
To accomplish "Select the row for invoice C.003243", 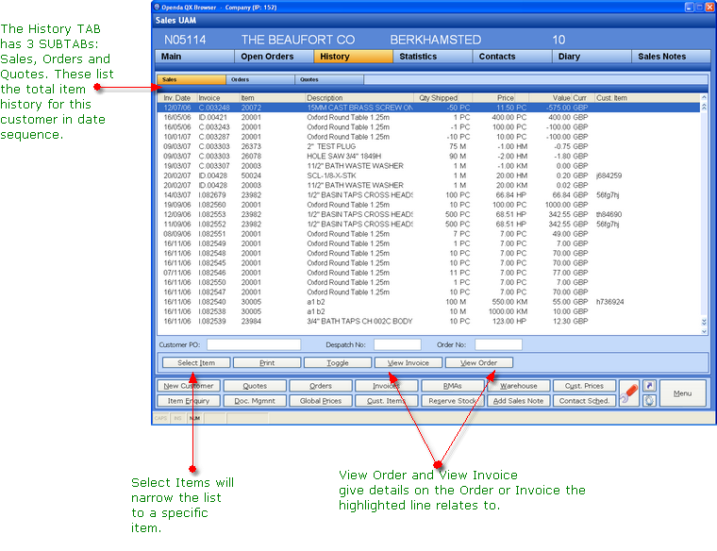I will (428, 127).
